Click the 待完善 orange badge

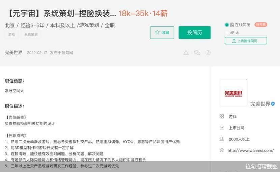[261, 25]
